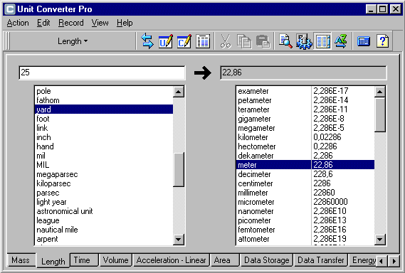Open the edit units pencil icon
Viewport: 405px width, 273px height.
pyautogui.click(x=166, y=41)
